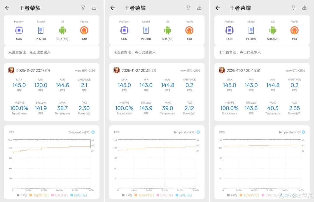
Task: Tap SUN platform chip icon in middle panel
Action: point(124,30)
